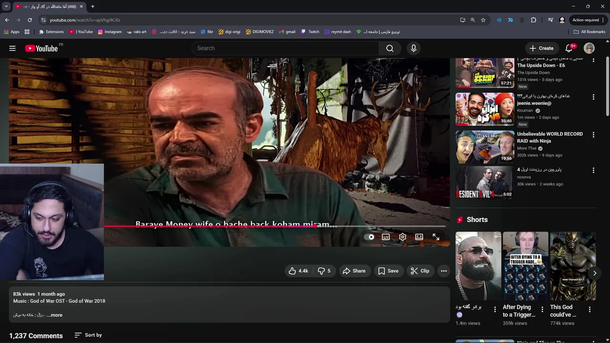Go back in the browser

tap(7, 20)
